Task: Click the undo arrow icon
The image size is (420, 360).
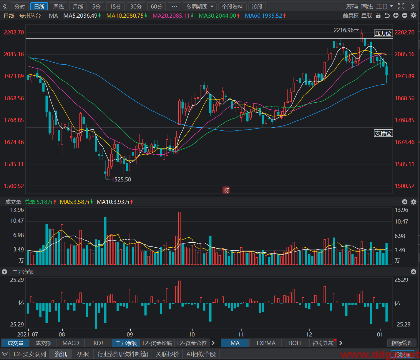Action: [387, 16]
